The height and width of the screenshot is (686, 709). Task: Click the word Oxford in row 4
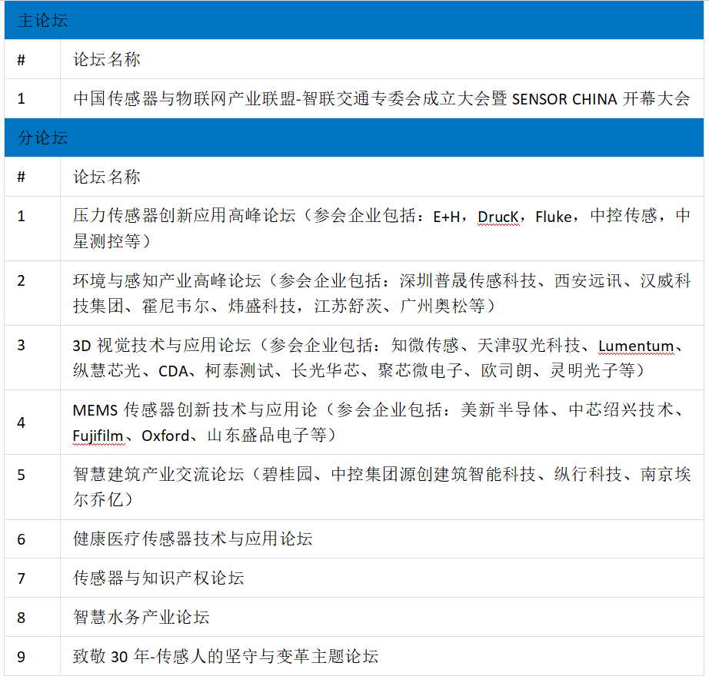[165, 436]
